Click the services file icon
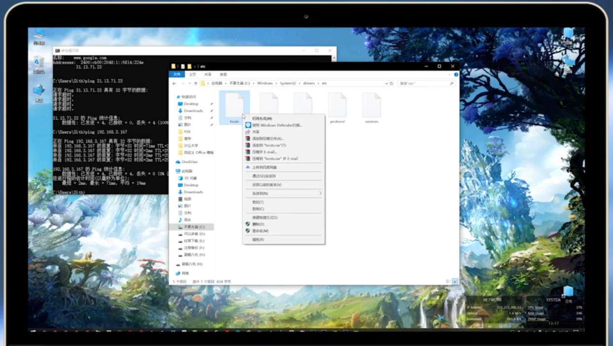This screenshot has height=346, width=613. (372, 105)
